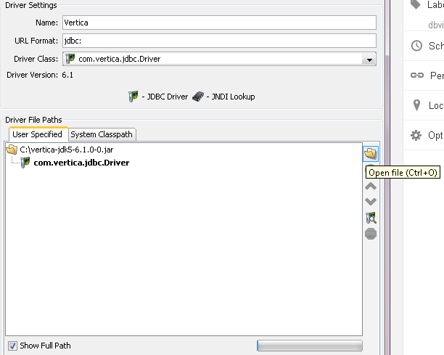The image size is (444, 355).
Task: Click the progress bar next to Show Full Path
Action: [x=310, y=346]
